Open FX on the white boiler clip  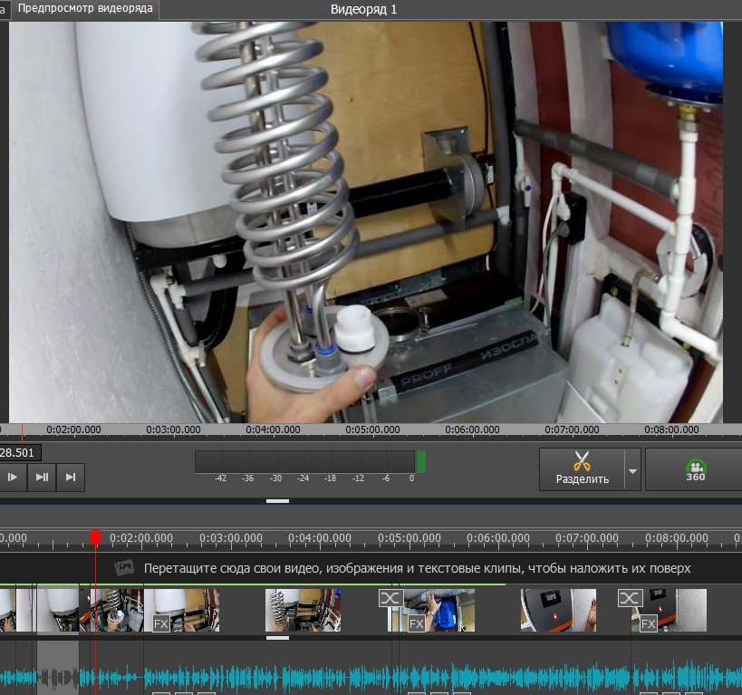(x=160, y=623)
